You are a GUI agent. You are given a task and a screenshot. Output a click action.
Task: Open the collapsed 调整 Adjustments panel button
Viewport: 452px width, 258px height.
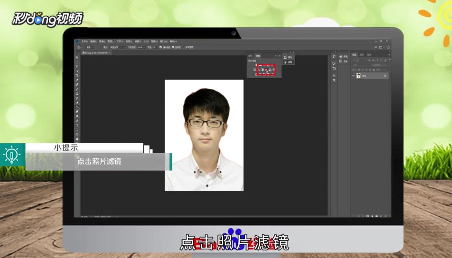point(288,62)
